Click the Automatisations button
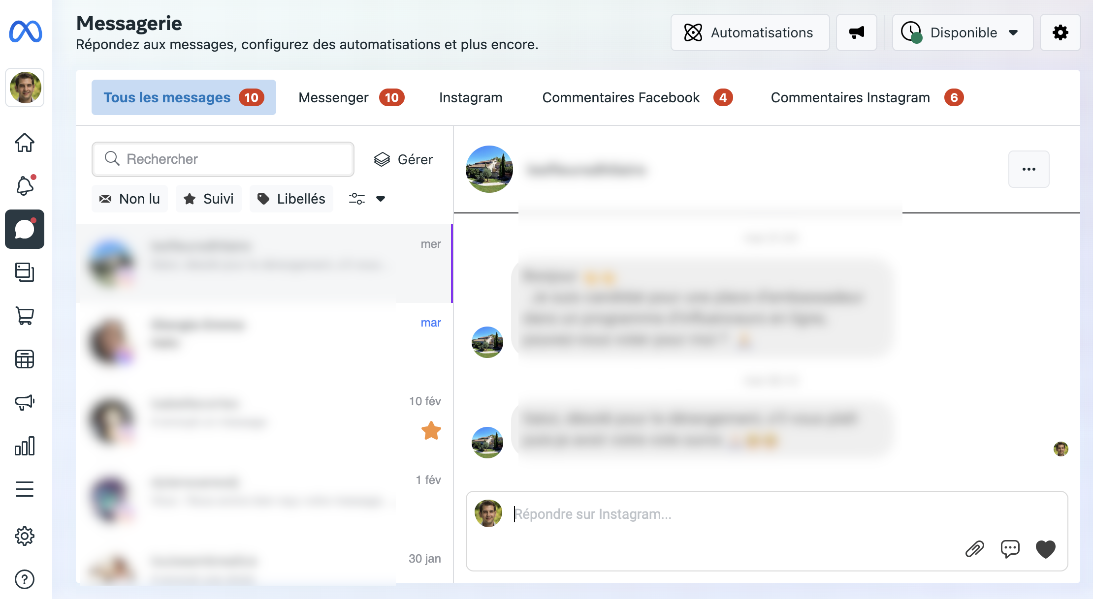This screenshot has width=1093, height=599. (749, 32)
